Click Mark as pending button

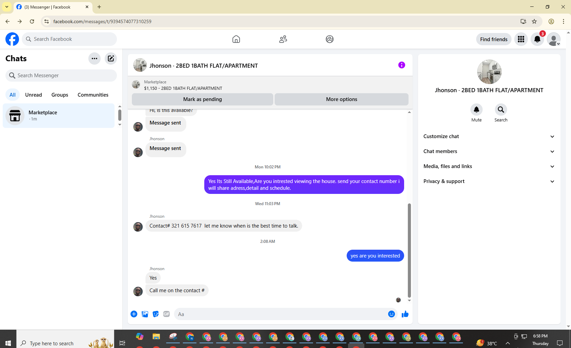[203, 99]
